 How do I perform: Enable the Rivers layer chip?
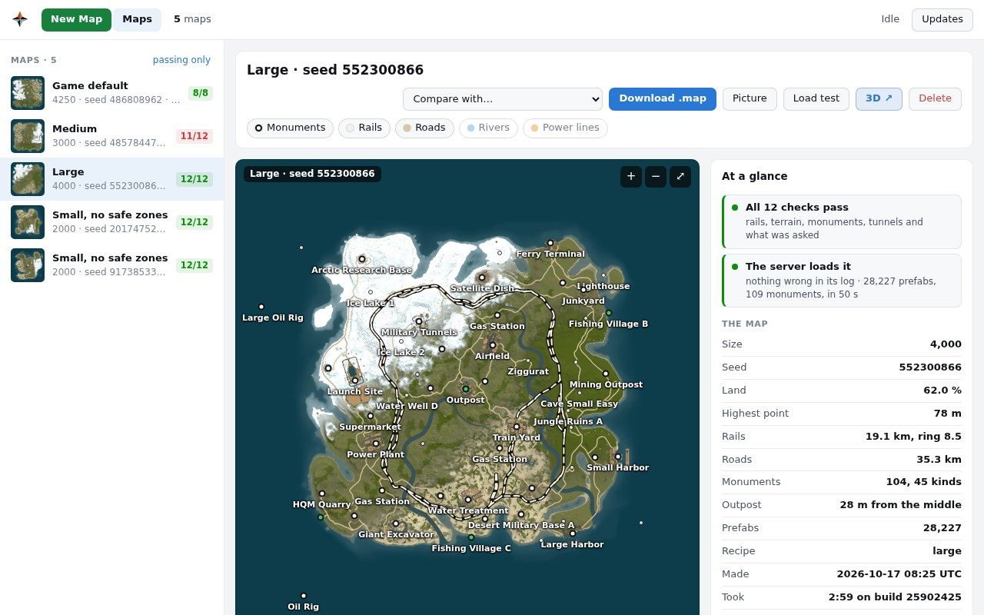pos(488,128)
